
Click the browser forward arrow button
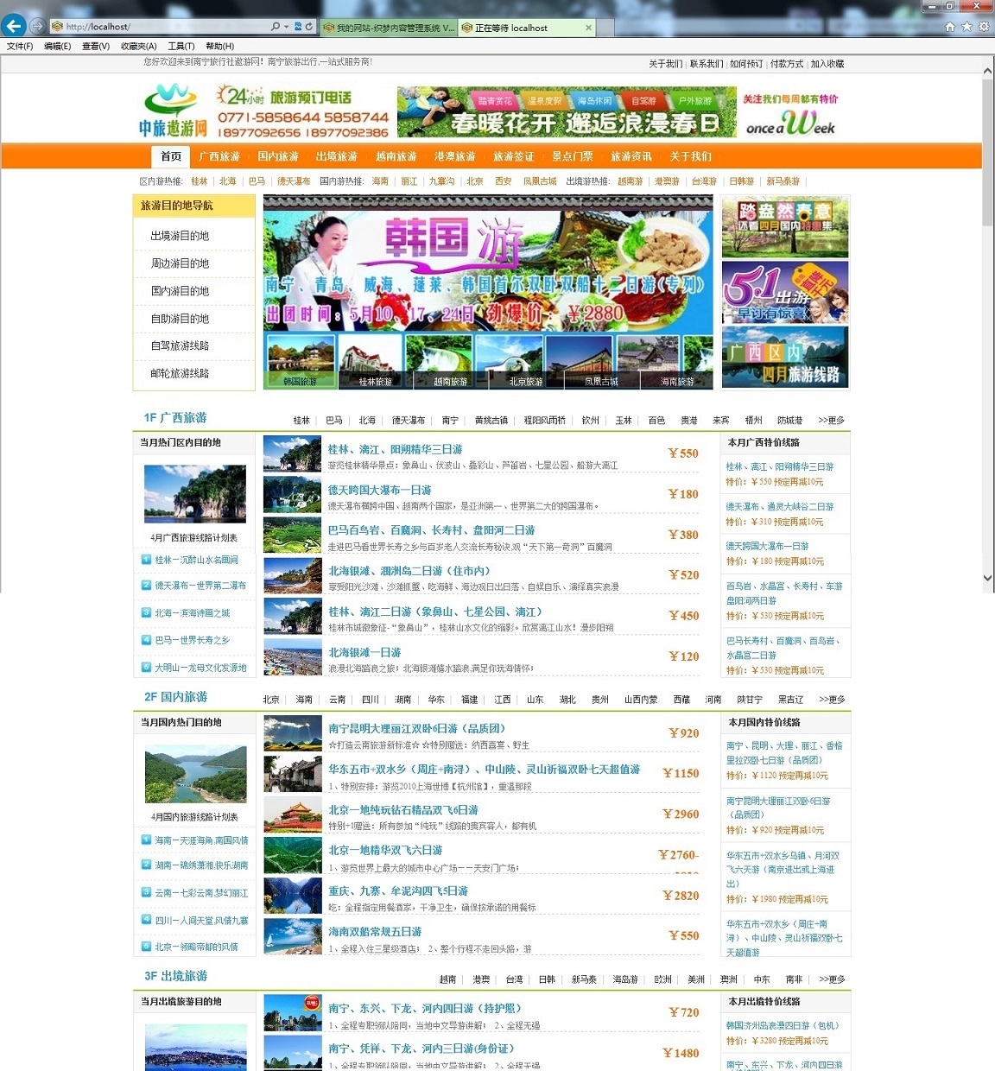pyautogui.click(x=37, y=27)
